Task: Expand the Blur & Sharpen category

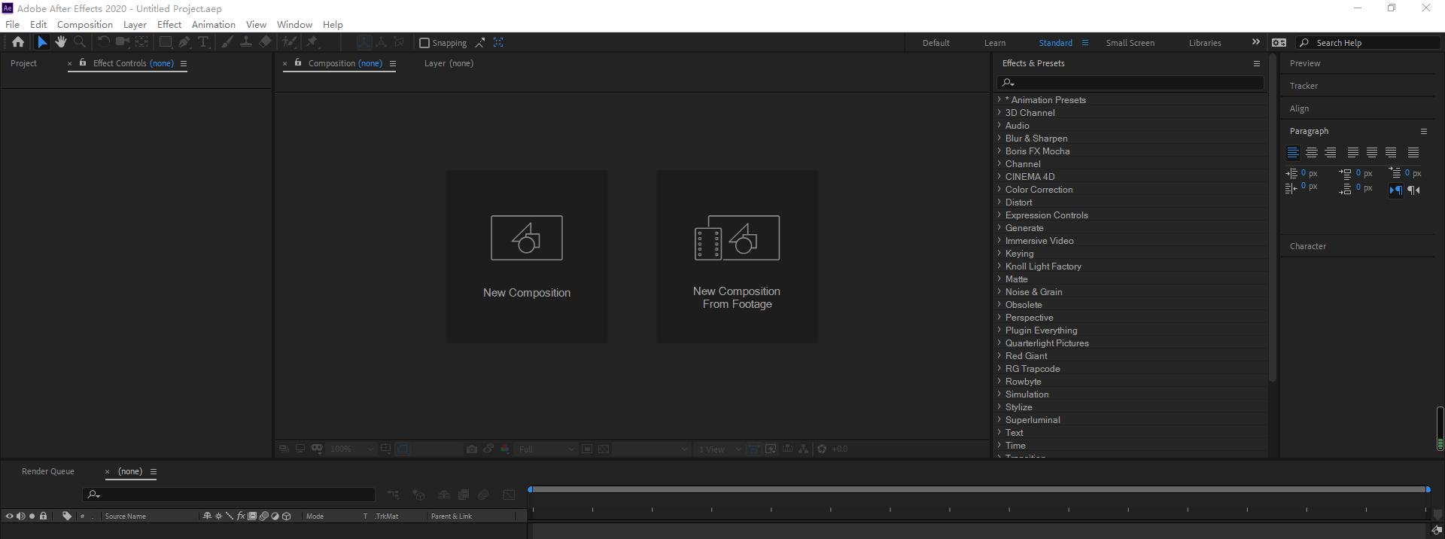Action: point(999,139)
